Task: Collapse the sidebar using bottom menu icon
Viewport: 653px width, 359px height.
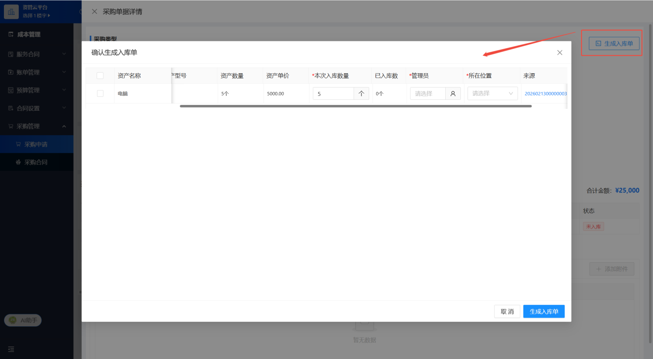Action: tap(11, 349)
